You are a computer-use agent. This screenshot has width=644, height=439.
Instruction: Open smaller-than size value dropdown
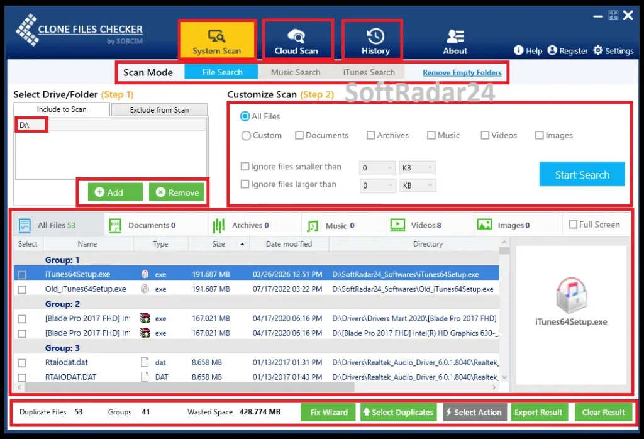click(x=377, y=167)
